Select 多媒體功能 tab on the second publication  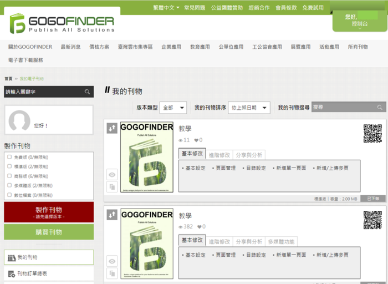pos(282,241)
